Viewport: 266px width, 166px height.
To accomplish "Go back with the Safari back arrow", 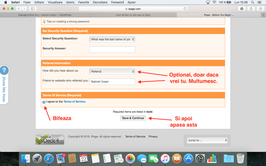I will click(19, 9).
